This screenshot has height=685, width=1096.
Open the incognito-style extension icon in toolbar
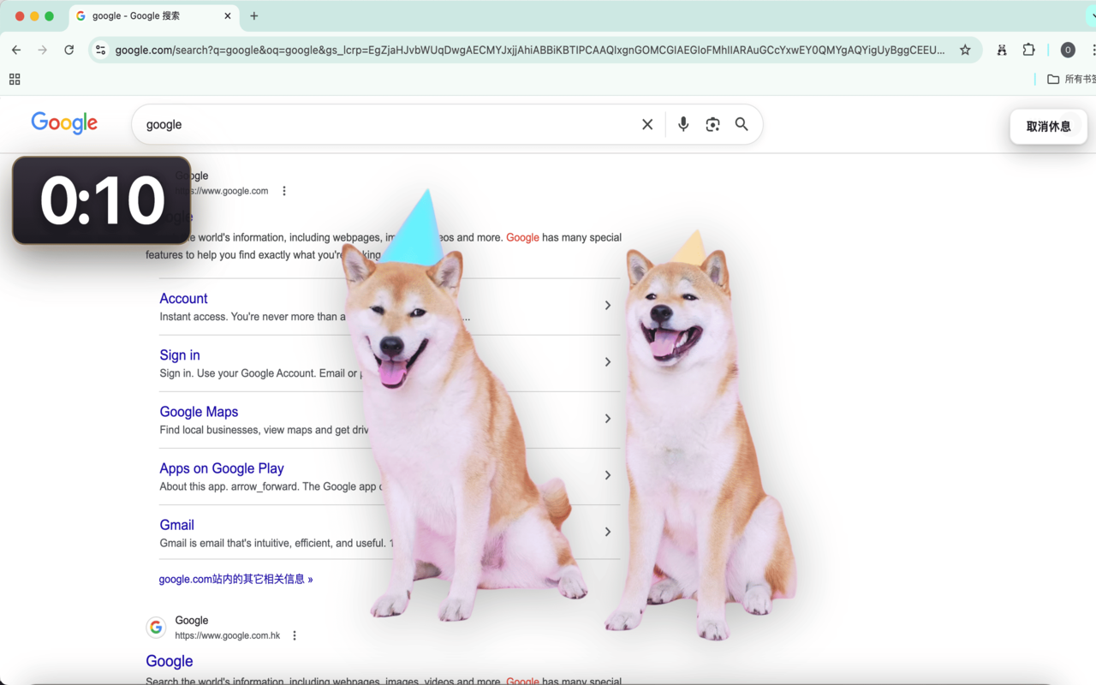click(1002, 51)
